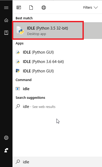This screenshot has height=167, width=102.
Task: Filter results by Web globe icon
Action: pos(44,8)
